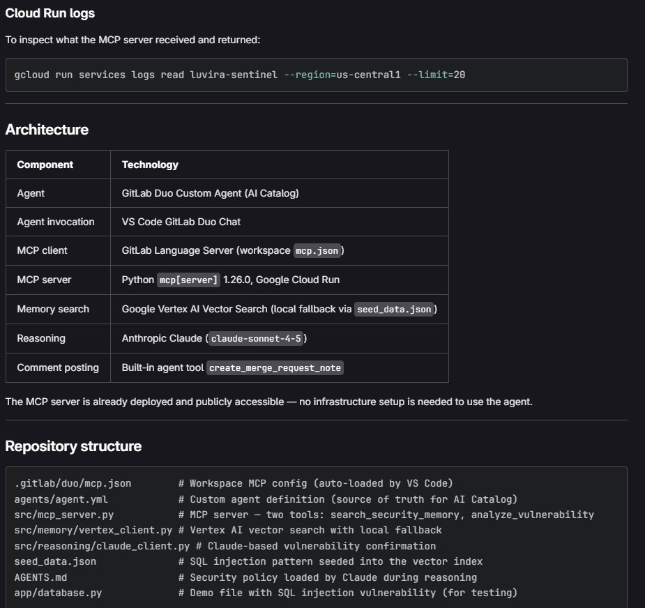The height and width of the screenshot is (608, 645).
Task: Select the Component column header
Action: [x=45, y=165]
